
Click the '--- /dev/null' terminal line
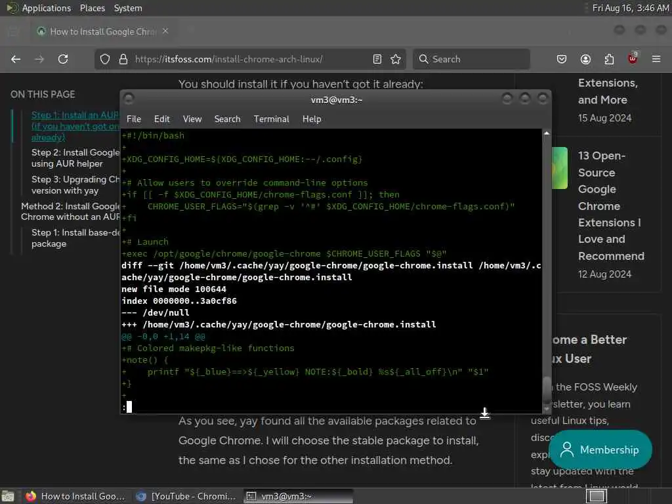pos(155,312)
